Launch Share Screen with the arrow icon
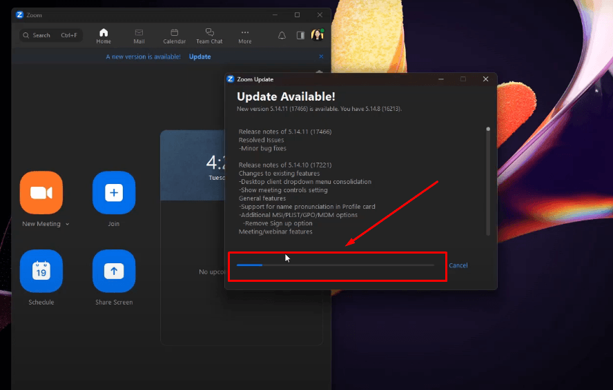 pyautogui.click(x=114, y=271)
